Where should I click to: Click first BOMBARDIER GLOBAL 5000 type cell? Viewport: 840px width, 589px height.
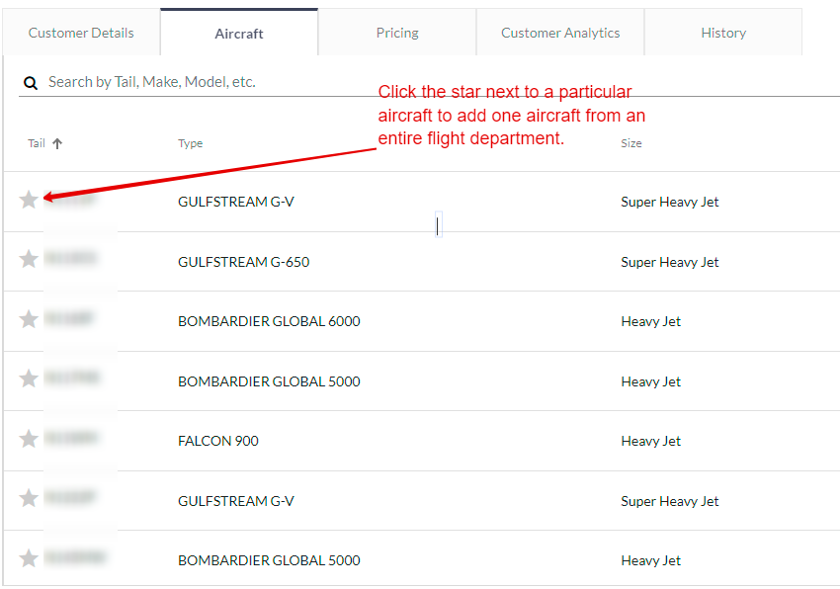tap(269, 381)
